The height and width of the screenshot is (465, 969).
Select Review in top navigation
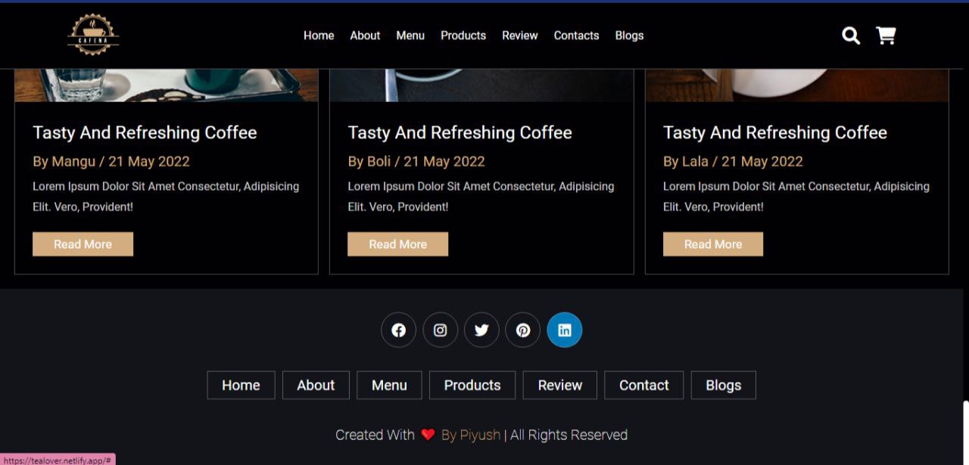[x=520, y=36]
